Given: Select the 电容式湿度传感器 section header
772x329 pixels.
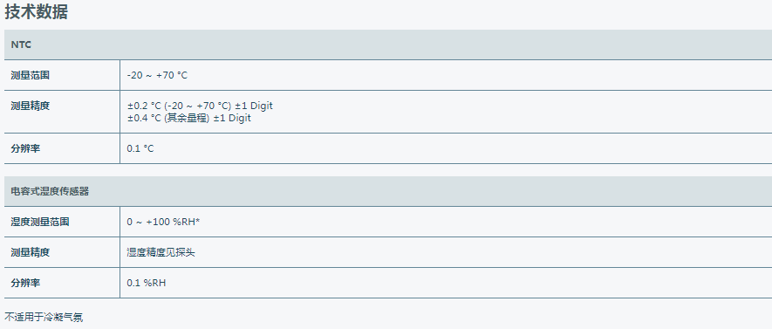Looking at the screenshot, I should coord(388,192).
